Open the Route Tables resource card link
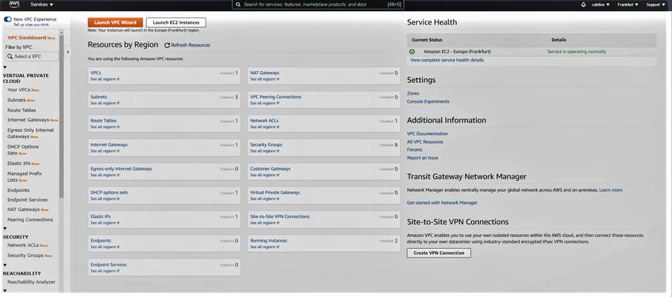The height and width of the screenshot is (297, 672). (104, 121)
